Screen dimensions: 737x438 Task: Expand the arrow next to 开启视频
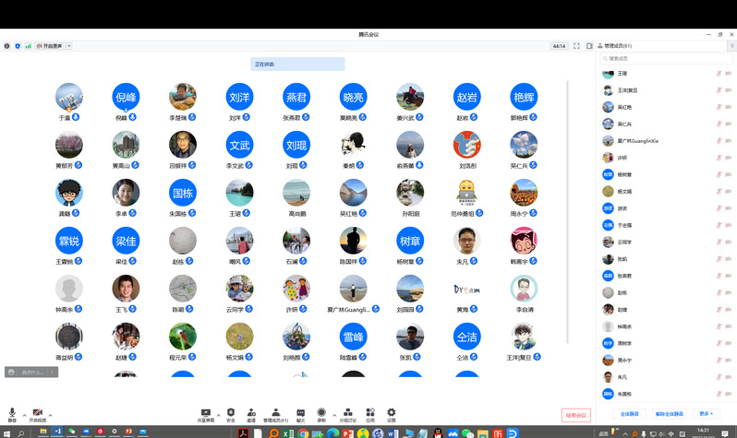(51, 415)
